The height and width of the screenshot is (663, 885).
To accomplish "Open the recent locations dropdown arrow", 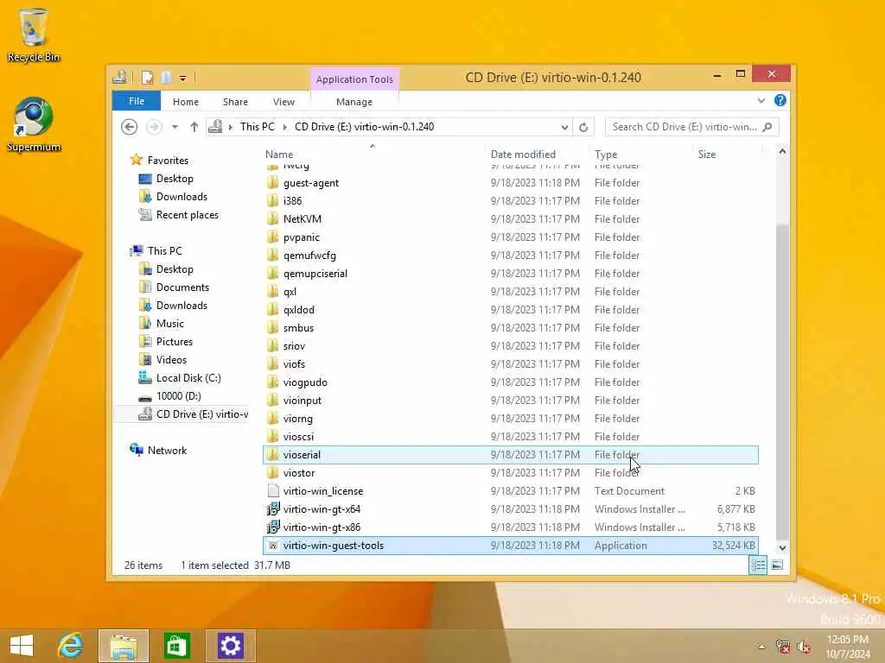I will 175,127.
